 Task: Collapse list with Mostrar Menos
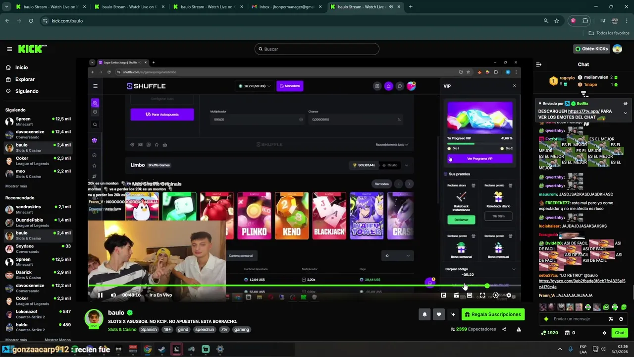tap(57, 340)
